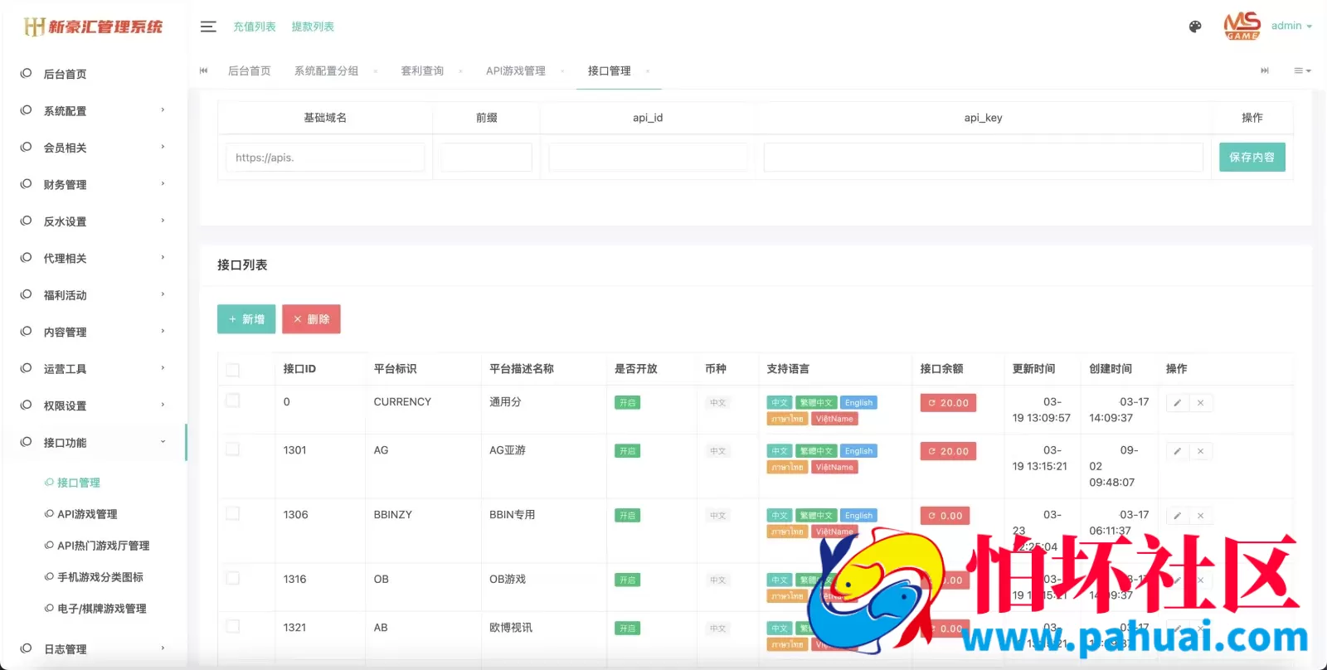Refresh the CURRENCY balance 20.00
This screenshot has height=670, width=1327.
point(948,403)
